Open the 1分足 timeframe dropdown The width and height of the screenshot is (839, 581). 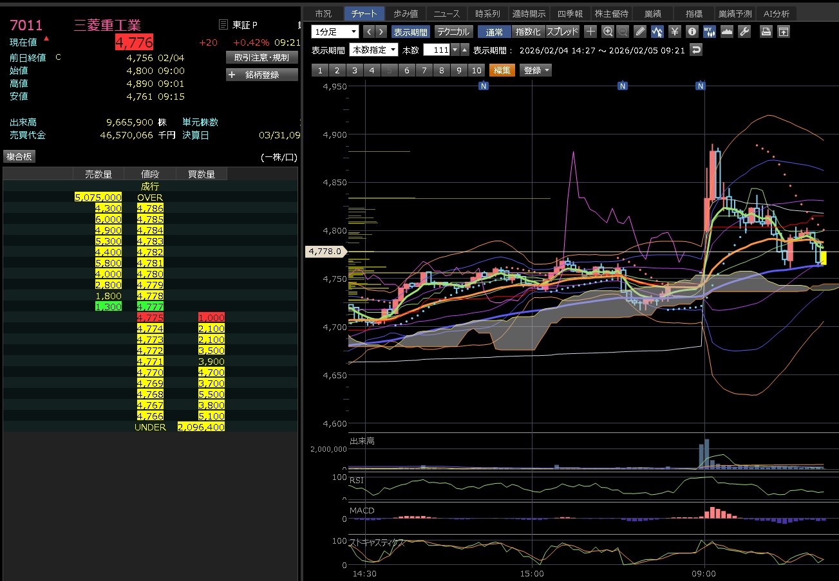pos(335,32)
